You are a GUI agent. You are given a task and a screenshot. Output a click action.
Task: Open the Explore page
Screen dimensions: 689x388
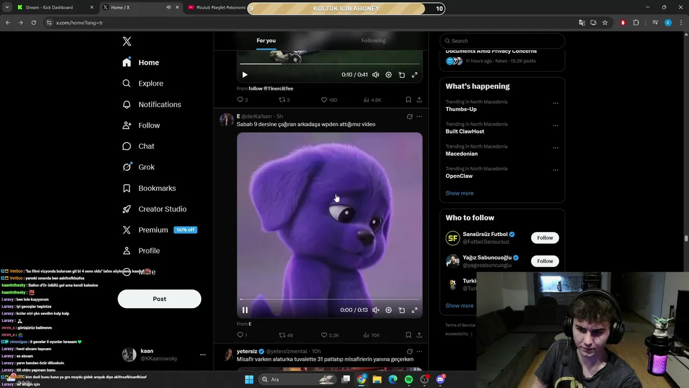[x=143, y=84]
